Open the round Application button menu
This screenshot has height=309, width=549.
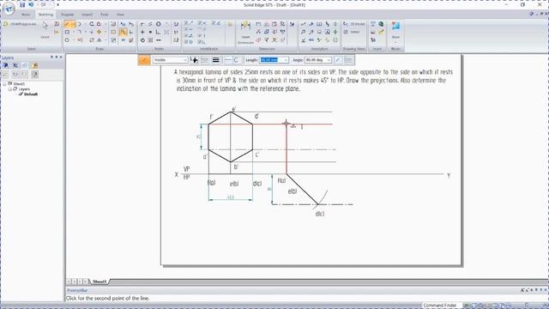(x=9, y=9)
